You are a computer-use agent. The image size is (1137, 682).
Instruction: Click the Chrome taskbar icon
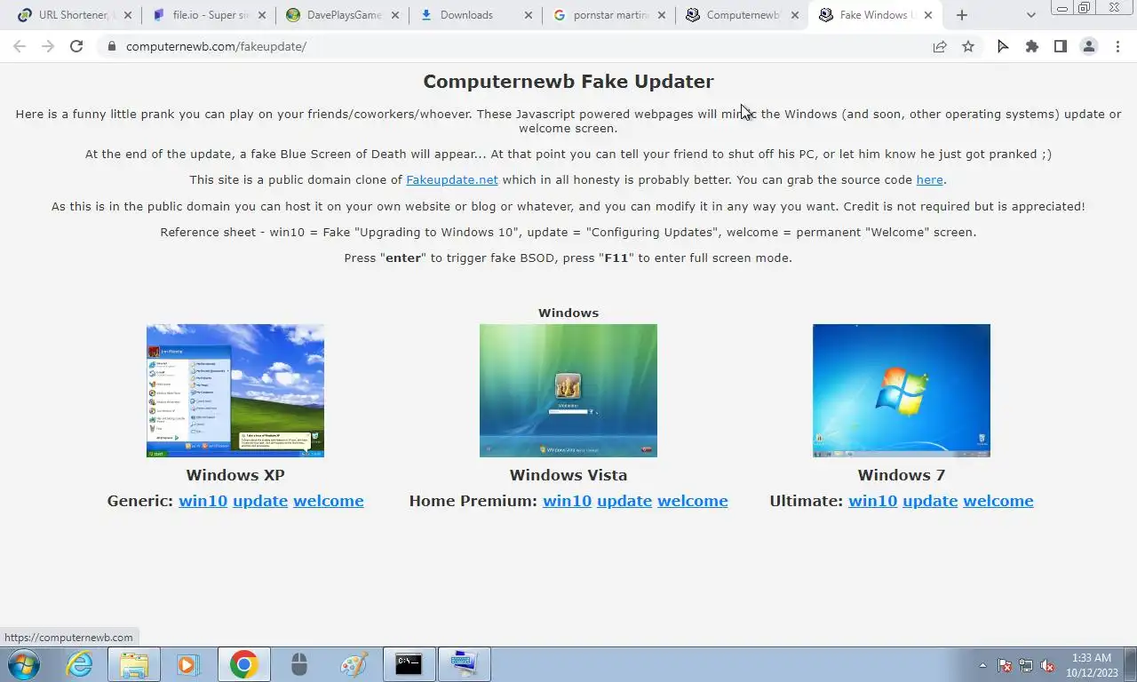(x=243, y=664)
